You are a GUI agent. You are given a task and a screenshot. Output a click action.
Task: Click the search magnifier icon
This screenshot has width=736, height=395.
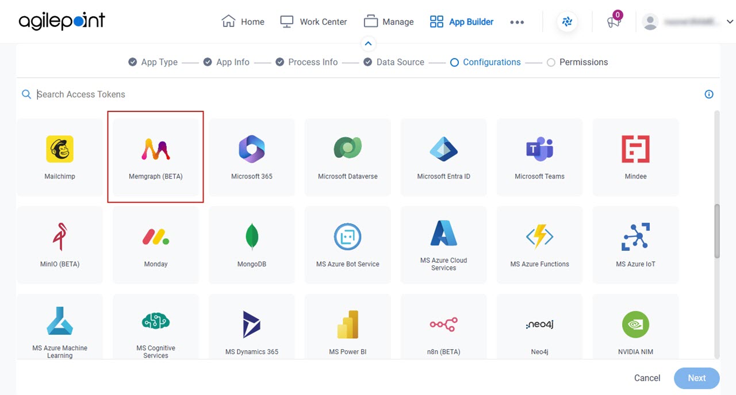(x=26, y=94)
